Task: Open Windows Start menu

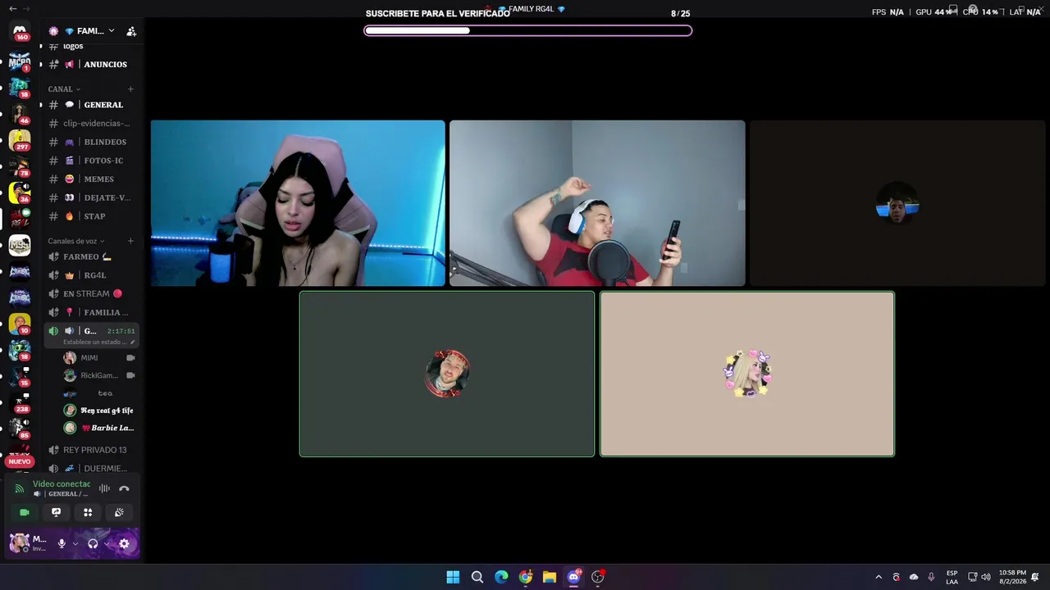Action: [x=453, y=577]
